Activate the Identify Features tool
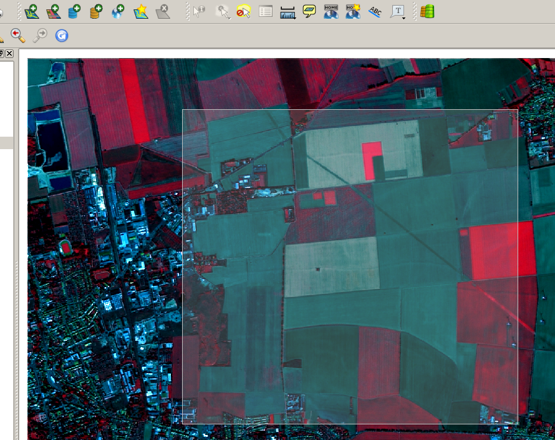The image size is (555, 440). (199, 11)
